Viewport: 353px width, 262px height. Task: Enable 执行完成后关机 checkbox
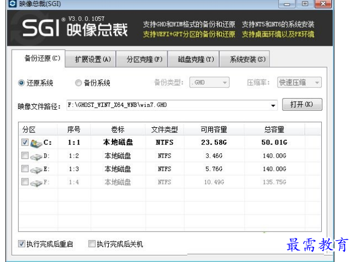pos(92,243)
